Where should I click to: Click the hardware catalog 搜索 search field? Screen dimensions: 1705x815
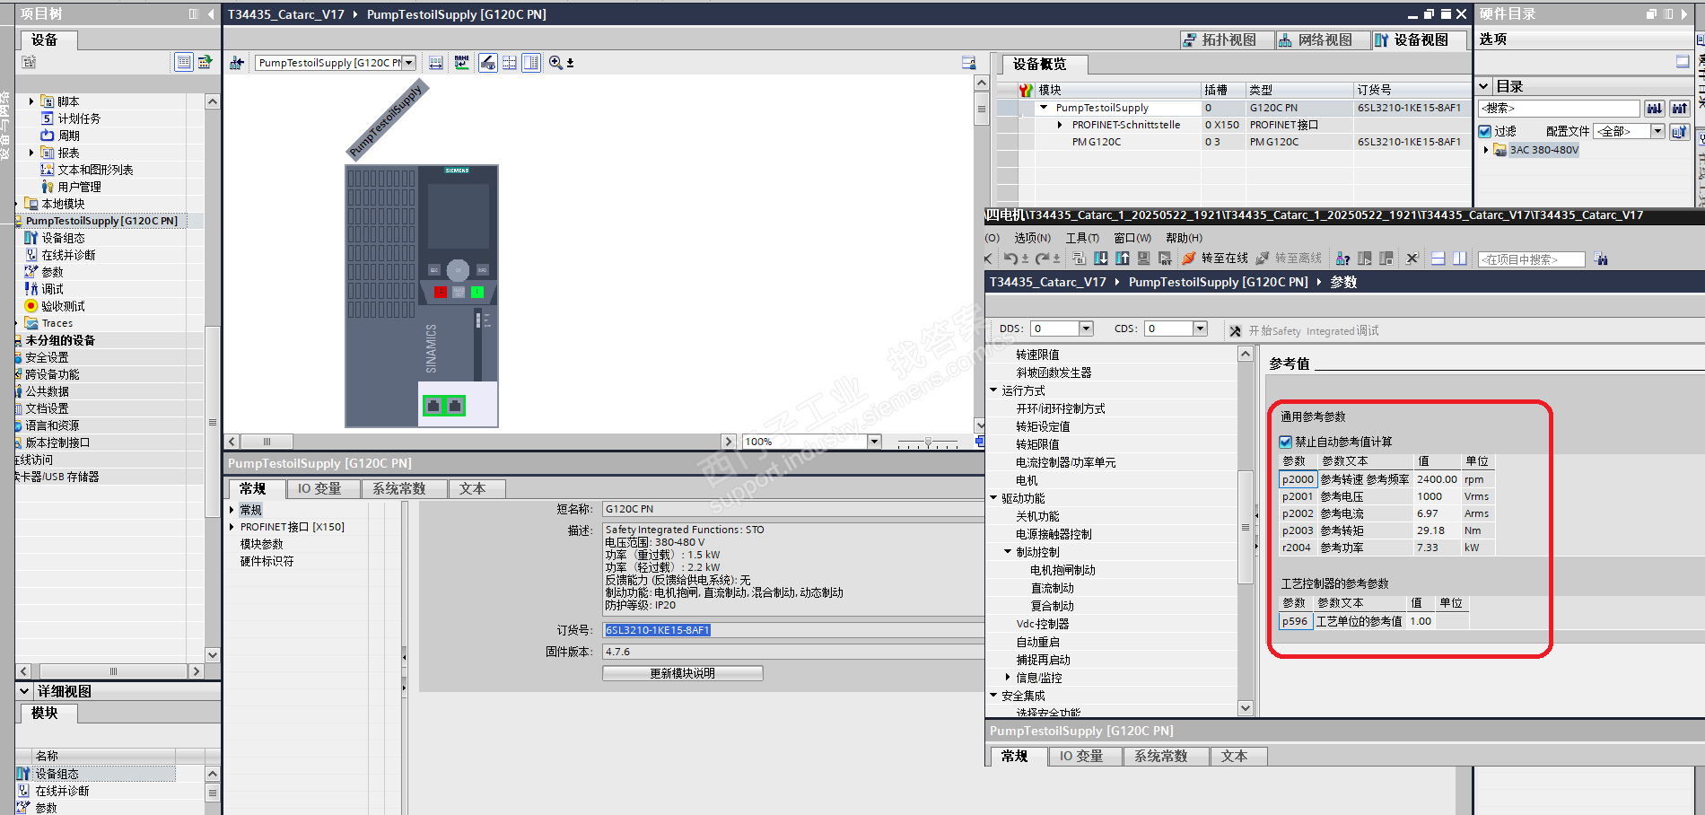[1558, 109]
